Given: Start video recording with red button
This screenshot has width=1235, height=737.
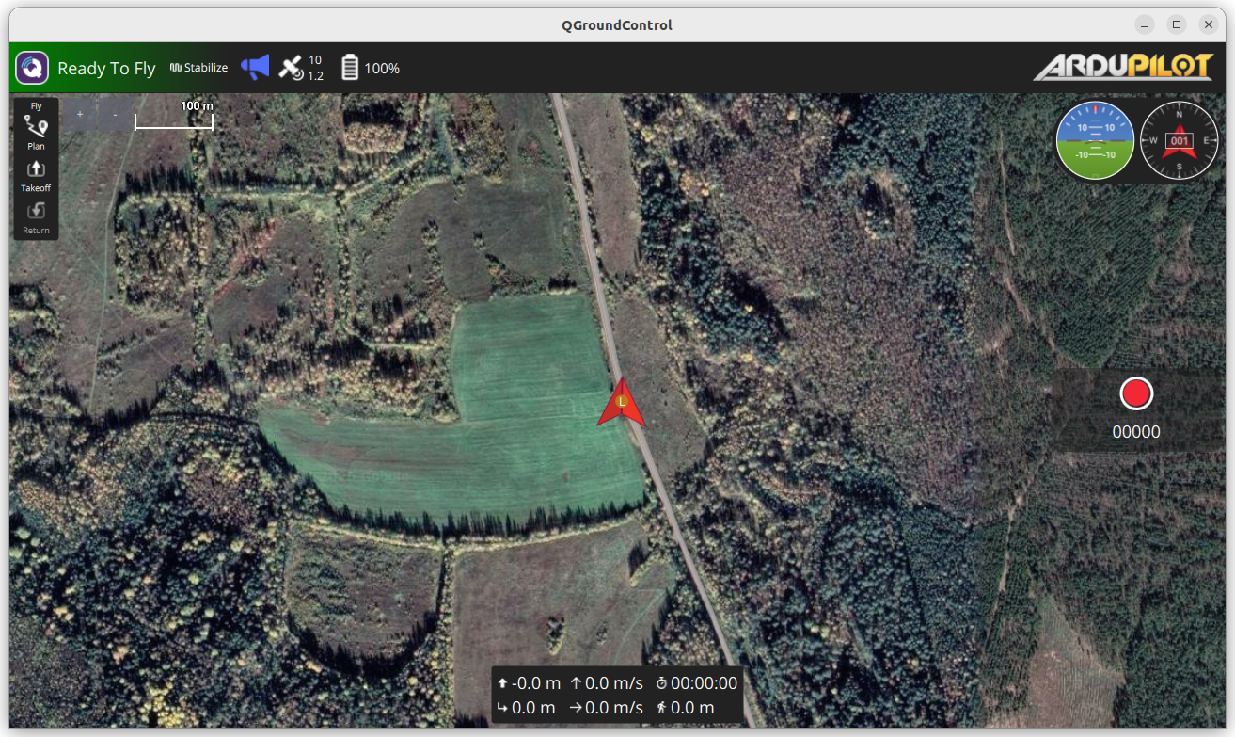Looking at the screenshot, I should [1136, 393].
